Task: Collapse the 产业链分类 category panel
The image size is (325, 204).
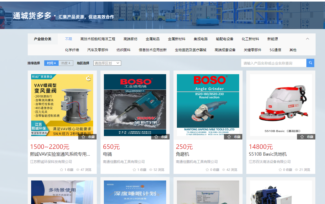Action: click(307, 39)
